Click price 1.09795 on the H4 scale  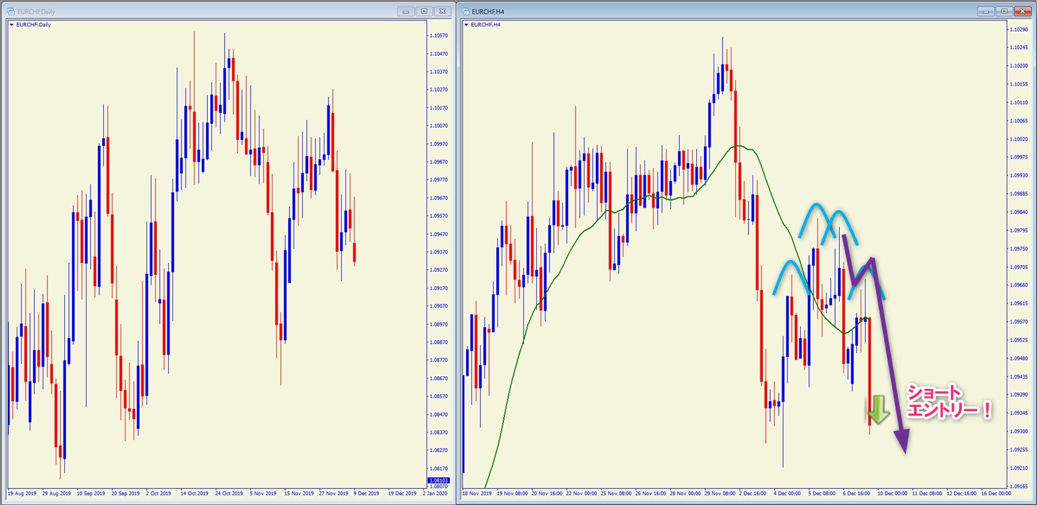point(1019,230)
